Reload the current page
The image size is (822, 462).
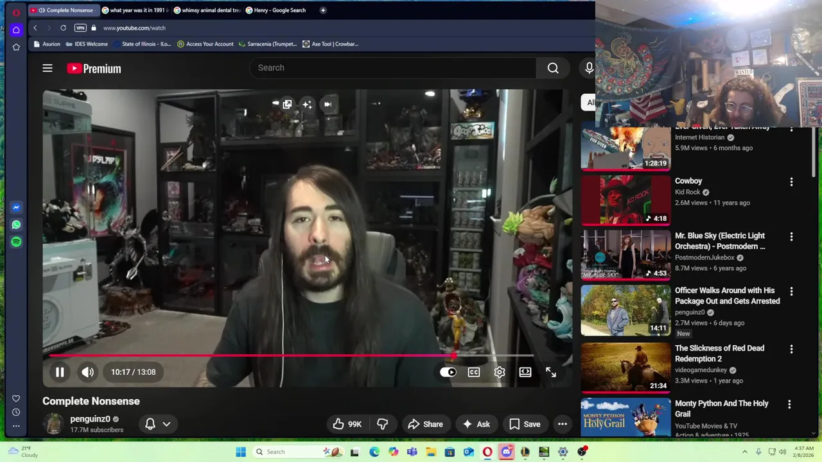point(63,28)
